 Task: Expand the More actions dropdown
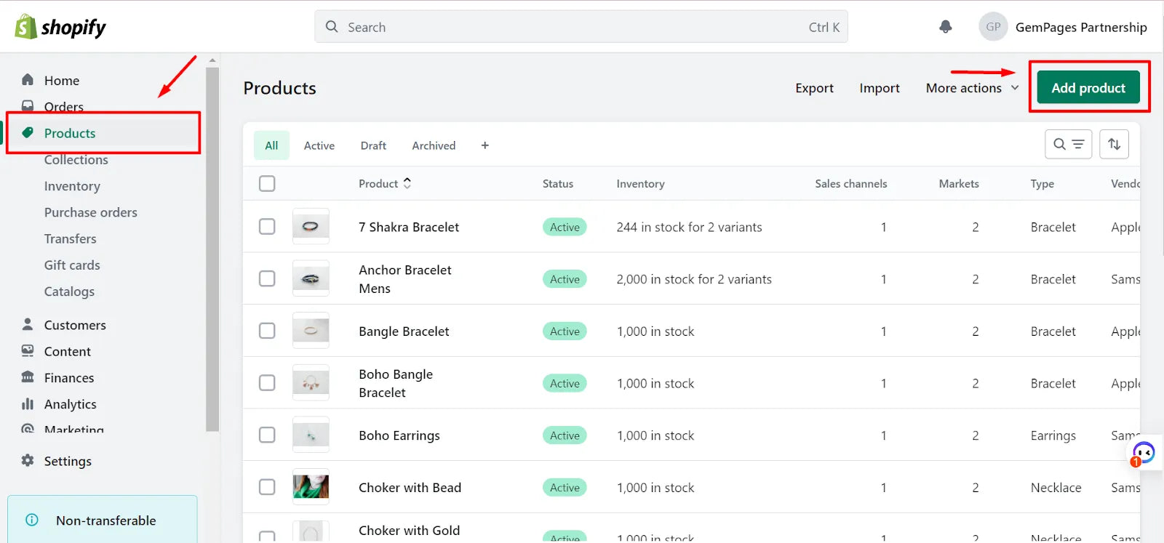[x=972, y=88]
